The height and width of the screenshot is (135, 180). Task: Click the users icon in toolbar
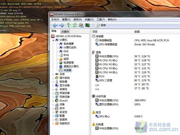[81, 25]
